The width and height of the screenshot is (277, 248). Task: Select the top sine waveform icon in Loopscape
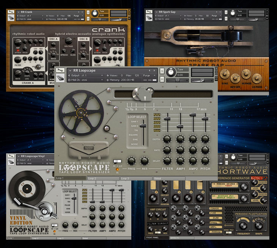tap(157, 115)
